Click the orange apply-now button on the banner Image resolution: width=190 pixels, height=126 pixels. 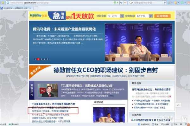click(x=162, y=16)
